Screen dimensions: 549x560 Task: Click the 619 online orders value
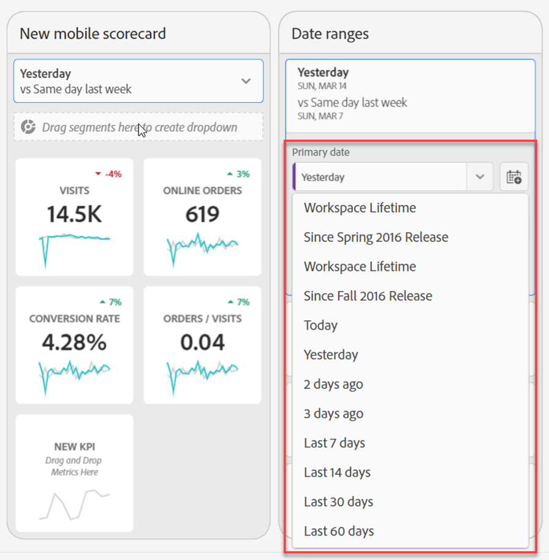tap(203, 214)
